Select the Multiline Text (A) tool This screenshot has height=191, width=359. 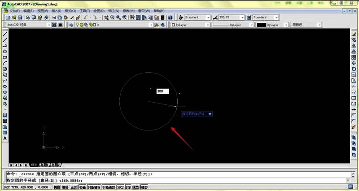pyautogui.click(x=5, y=139)
